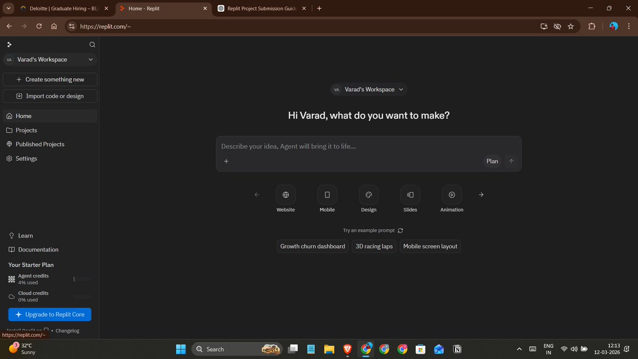
Task: Click the taskbar Search box
Action: point(237,349)
